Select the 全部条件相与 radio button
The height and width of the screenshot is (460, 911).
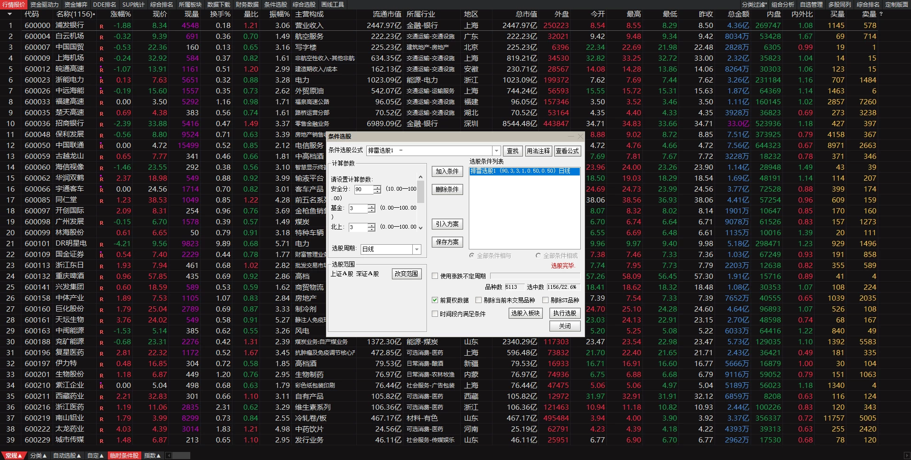472,256
